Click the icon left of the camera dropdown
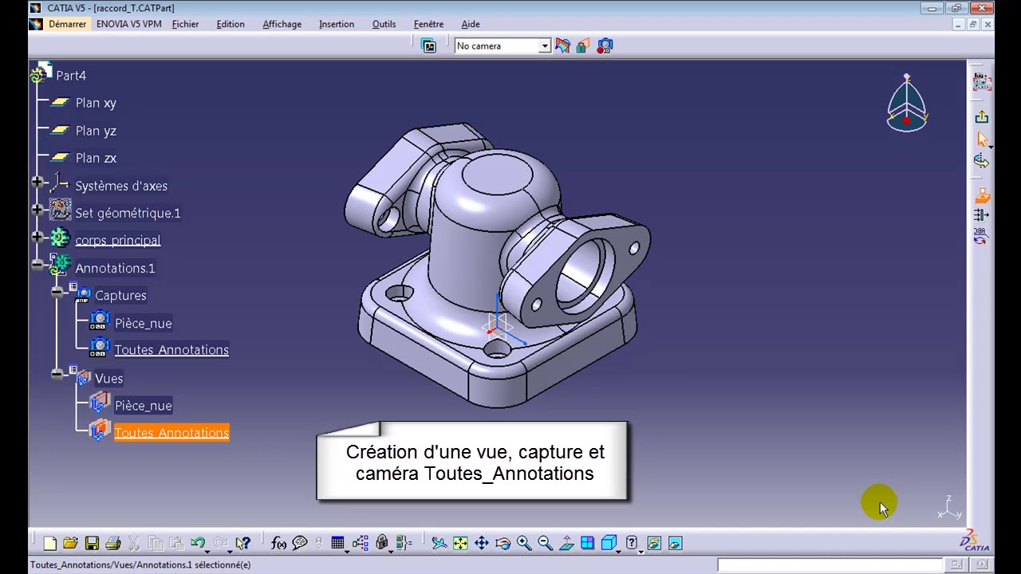Viewport: 1021px width, 574px height. [429, 46]
